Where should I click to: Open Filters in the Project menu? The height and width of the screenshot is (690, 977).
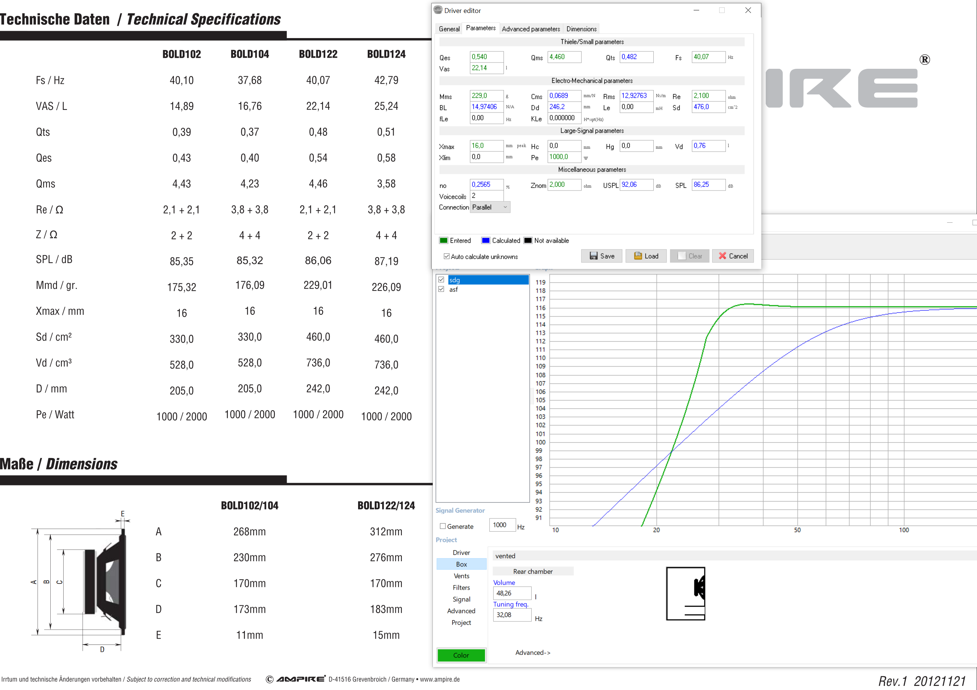point(461,588)
